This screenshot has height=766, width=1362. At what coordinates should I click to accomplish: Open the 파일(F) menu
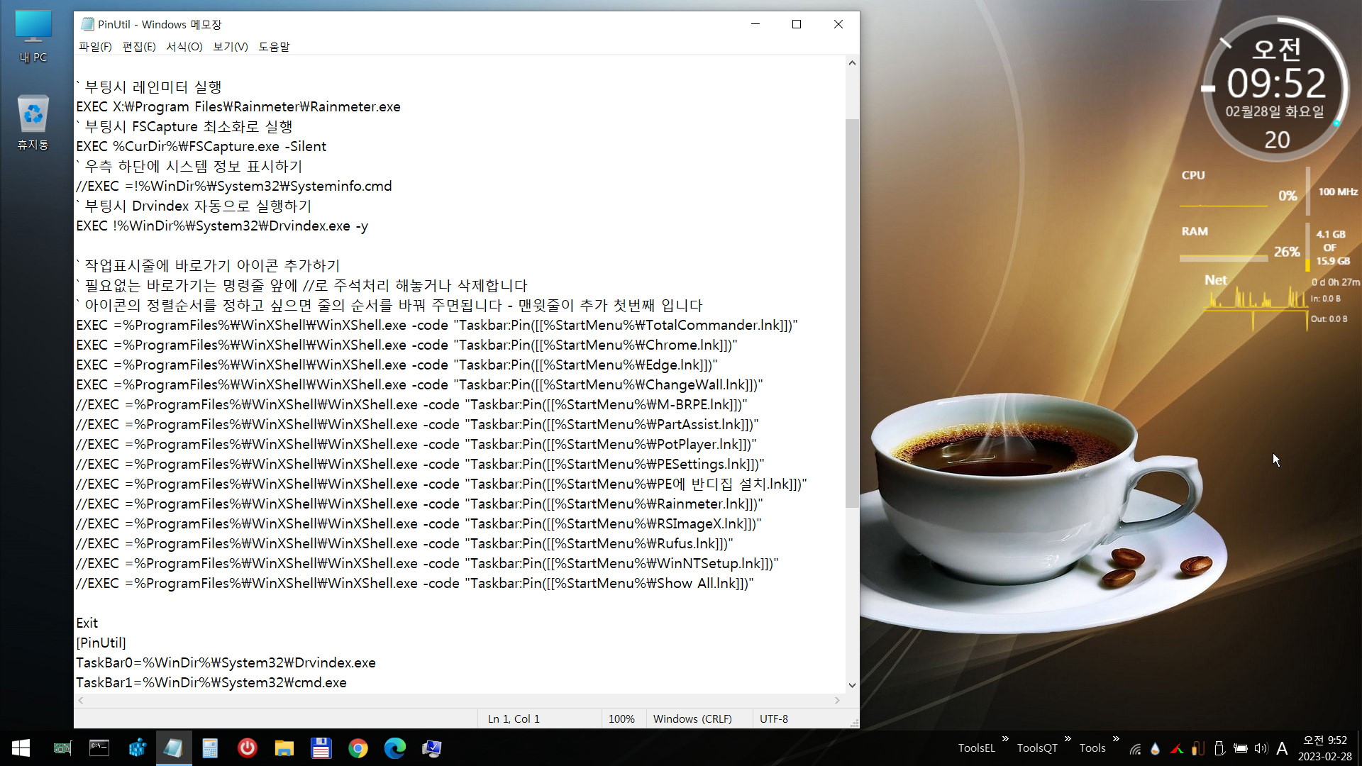pyautogui.click(x=95, y=47)
